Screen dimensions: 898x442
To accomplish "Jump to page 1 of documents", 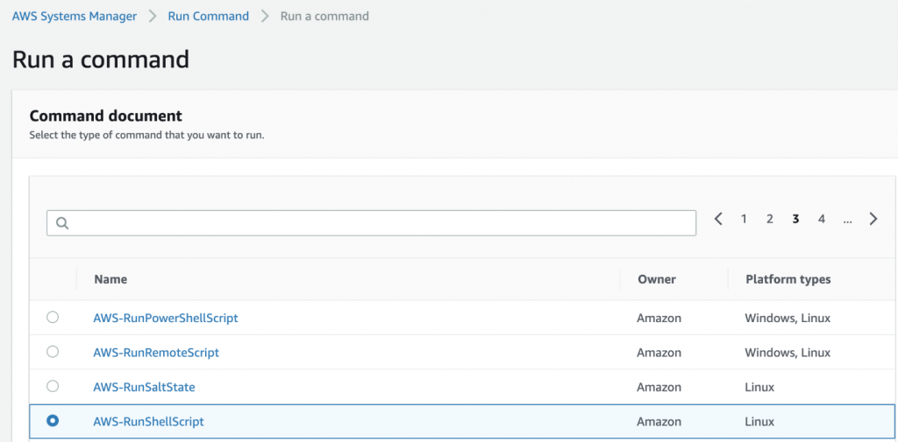I will [x=744, y=219].
